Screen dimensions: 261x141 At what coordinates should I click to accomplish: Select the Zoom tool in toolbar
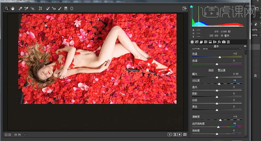[7, 8]
